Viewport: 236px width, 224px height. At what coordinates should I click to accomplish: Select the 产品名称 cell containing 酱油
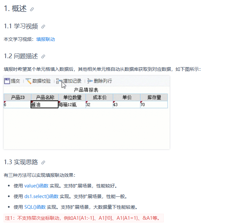coord(44,104)
